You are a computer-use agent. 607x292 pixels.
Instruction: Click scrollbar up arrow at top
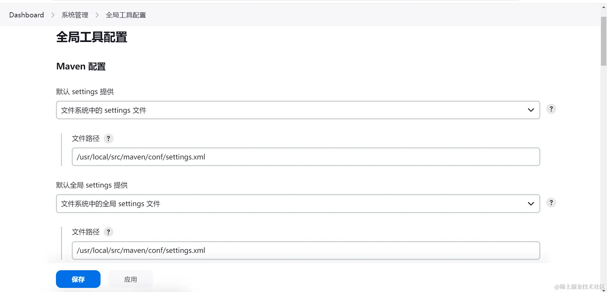point(604,7)
